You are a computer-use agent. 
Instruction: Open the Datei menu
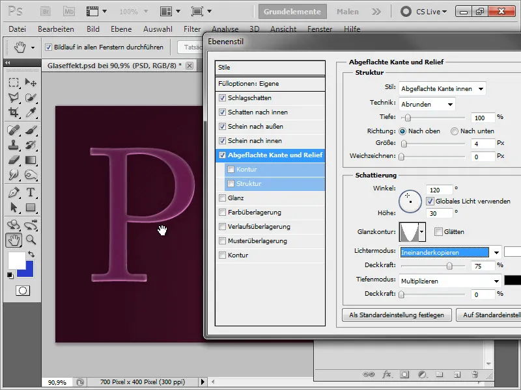click(x=18, y=29)
